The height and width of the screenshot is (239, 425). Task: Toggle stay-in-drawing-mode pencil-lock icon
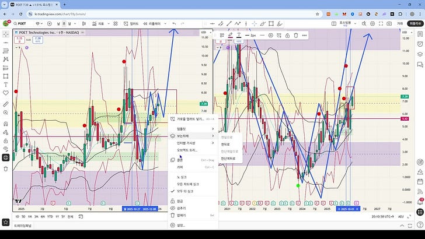pyautogui.click(x=6, y=132)
